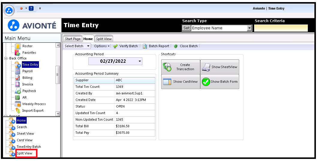Click the Paycheck icon
This screenshot has height=161, width=318.
(18, 91)
